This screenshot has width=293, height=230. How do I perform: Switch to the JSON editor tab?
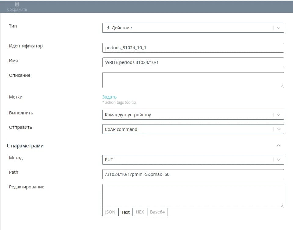110,212
